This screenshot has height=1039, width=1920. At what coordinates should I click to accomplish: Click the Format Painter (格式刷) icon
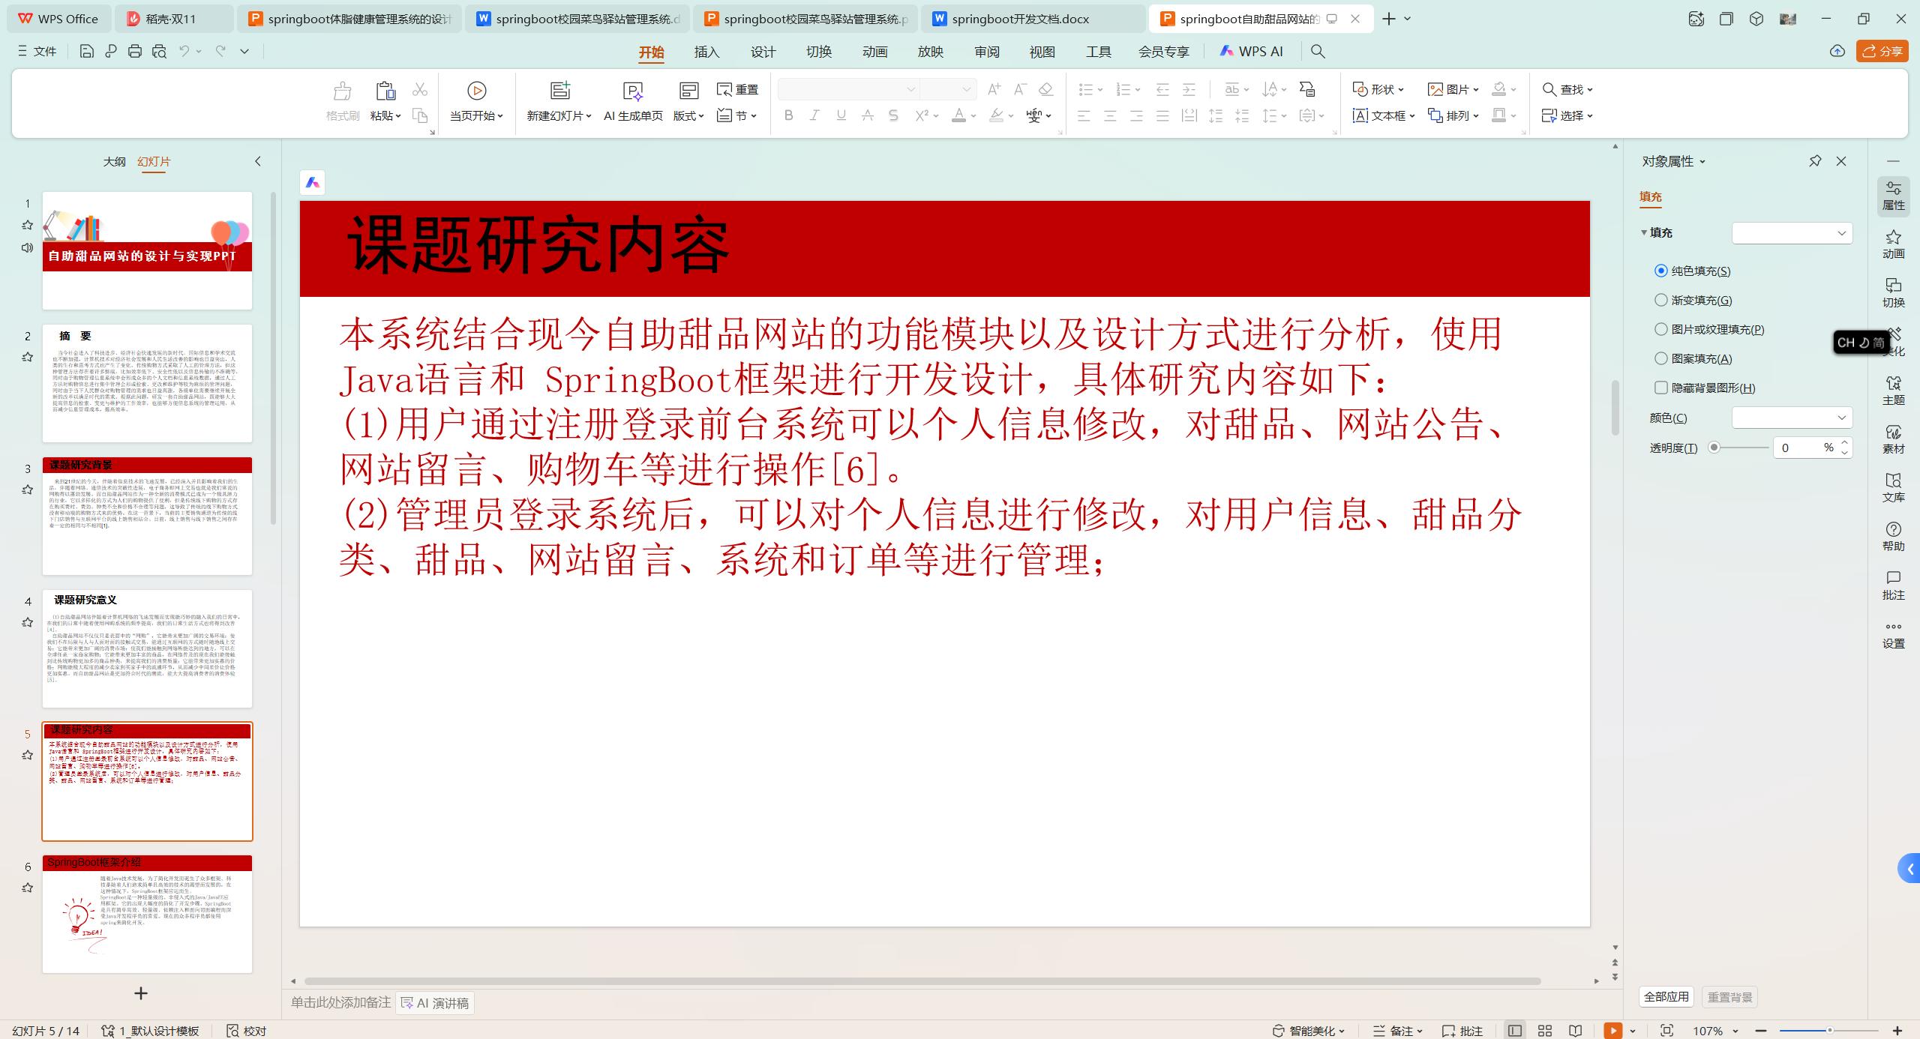click(x=342, y=91)
